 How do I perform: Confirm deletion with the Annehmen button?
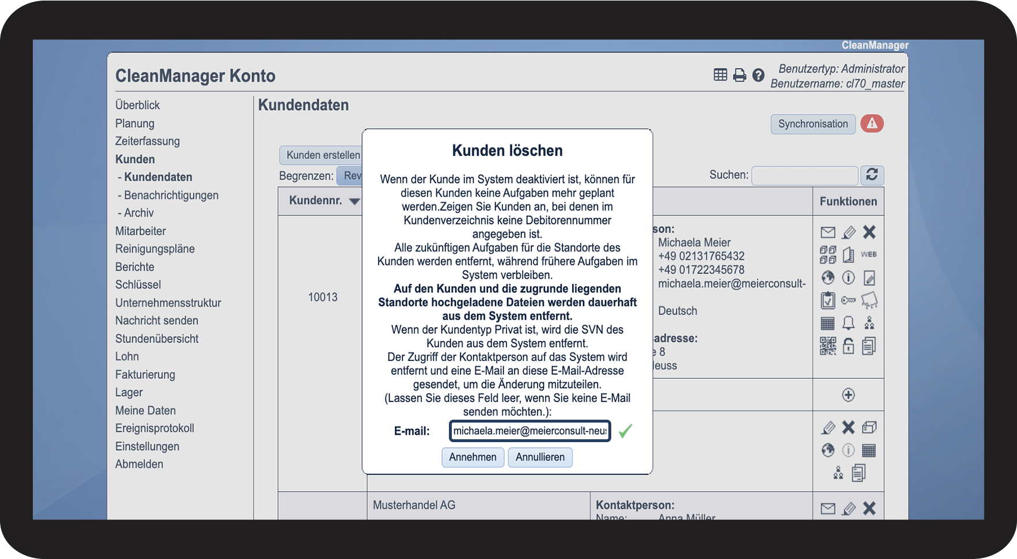[473, 457]
